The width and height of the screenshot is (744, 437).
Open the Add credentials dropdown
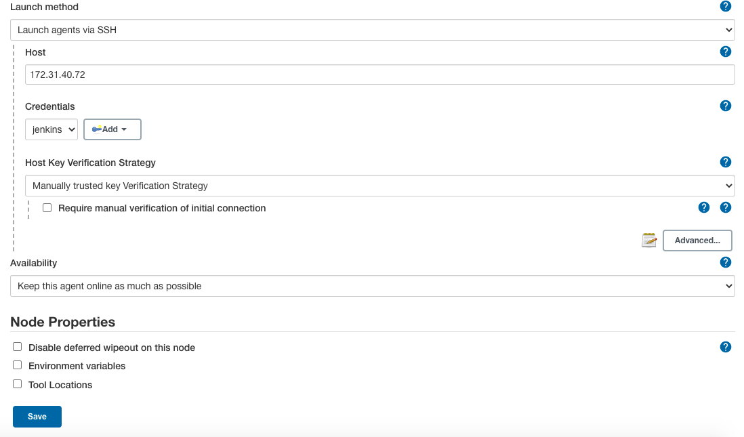click(112, 129)
